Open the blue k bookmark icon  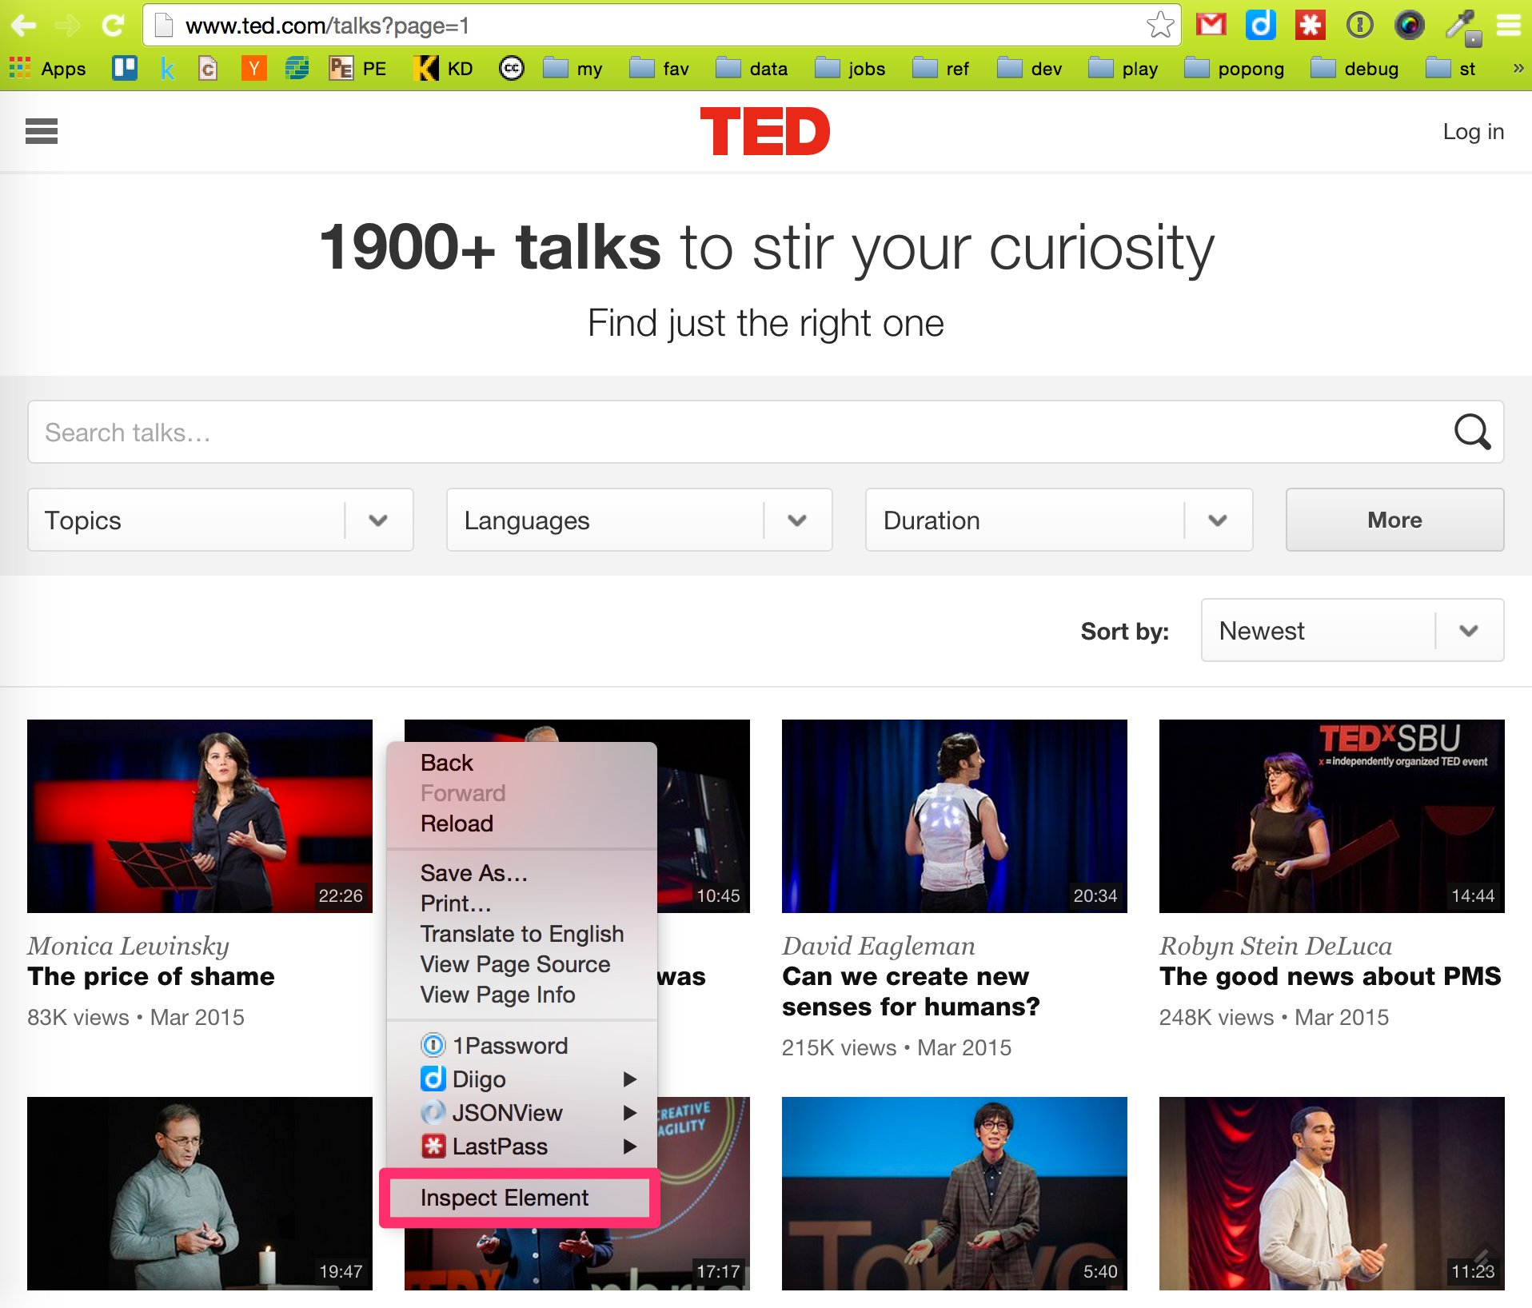click(166, 69)
